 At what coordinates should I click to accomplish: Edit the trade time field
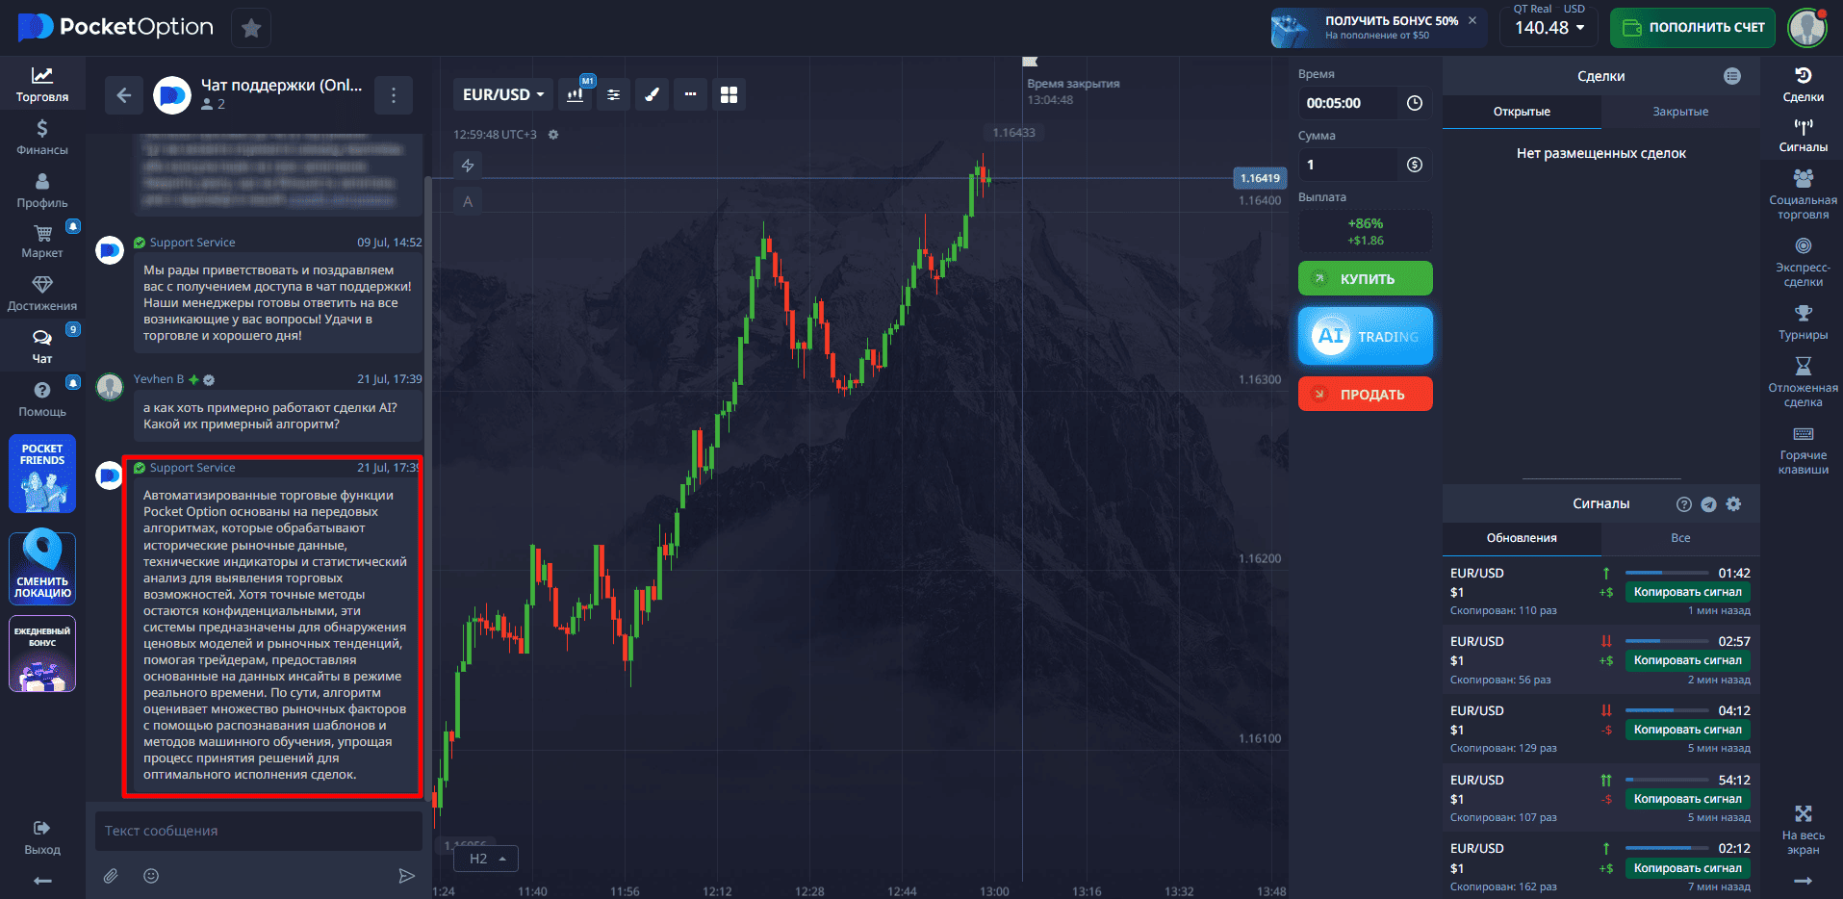[1347, 103]
